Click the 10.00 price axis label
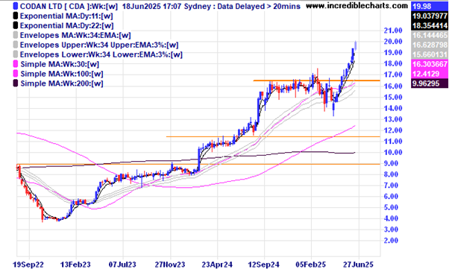The image size is (449, 272). tap(393, 152)
